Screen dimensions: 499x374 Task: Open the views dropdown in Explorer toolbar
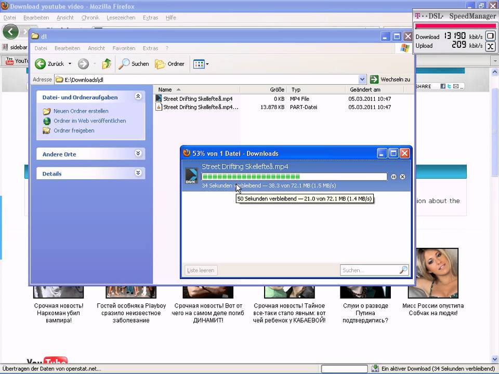click(x=201, y=64)
